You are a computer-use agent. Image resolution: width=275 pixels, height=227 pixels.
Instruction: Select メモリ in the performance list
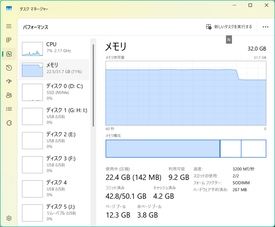tap(54, 70)
